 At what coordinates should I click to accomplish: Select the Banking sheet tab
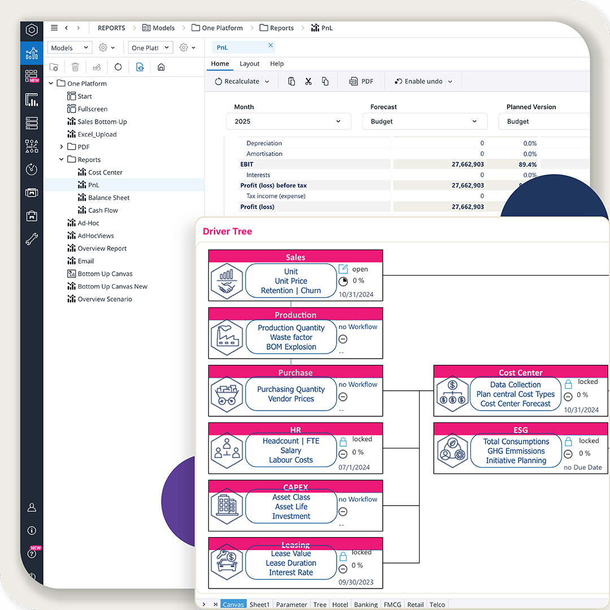point(365,604)
